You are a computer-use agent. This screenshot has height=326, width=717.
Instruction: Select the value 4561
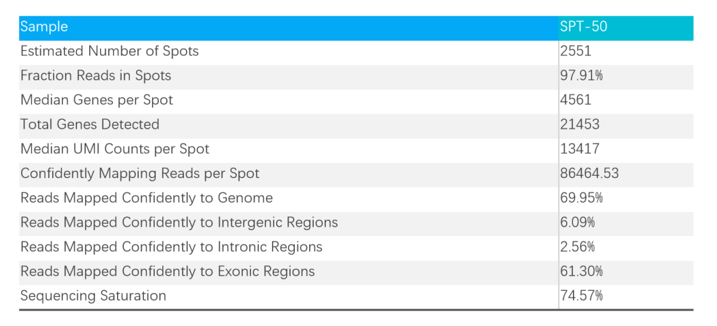tap(576, 100)
